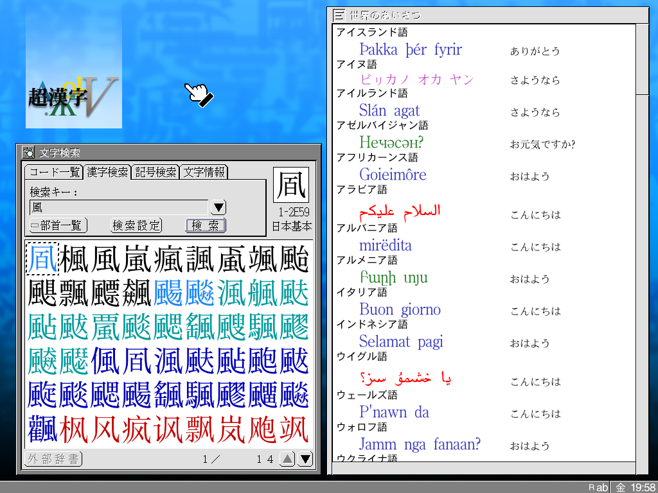
Task: Click the 文字検索 window title icon
Action: click(x=28, y=153)
